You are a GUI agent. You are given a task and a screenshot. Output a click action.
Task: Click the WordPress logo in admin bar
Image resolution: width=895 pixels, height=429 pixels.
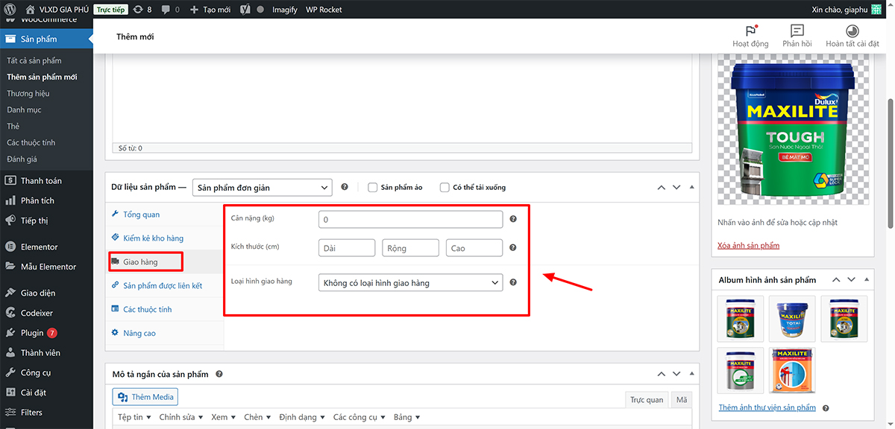tap(10, 10)
